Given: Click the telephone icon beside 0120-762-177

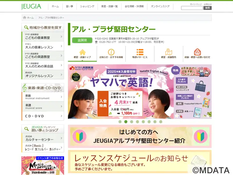Looking at the screenshot, I should [96, 42].
